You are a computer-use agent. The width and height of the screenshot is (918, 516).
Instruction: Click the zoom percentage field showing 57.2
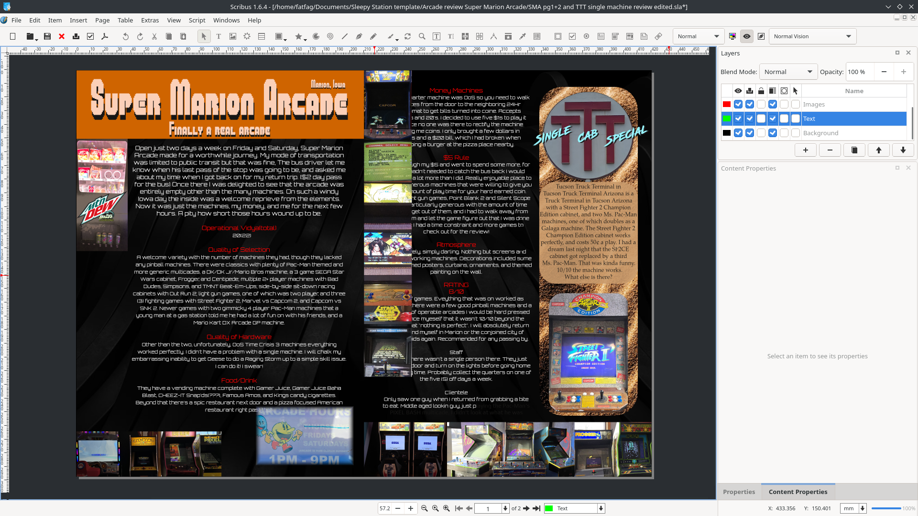click(385, 508)
